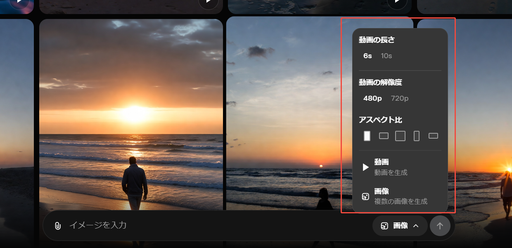Screen dimensions: 512x248
Task: Select the landscape aspect ratio icon
Action: tap(383, 136)
